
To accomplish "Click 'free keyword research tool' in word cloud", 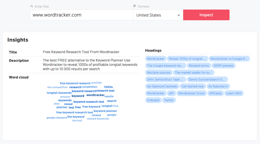I will 75,113.
